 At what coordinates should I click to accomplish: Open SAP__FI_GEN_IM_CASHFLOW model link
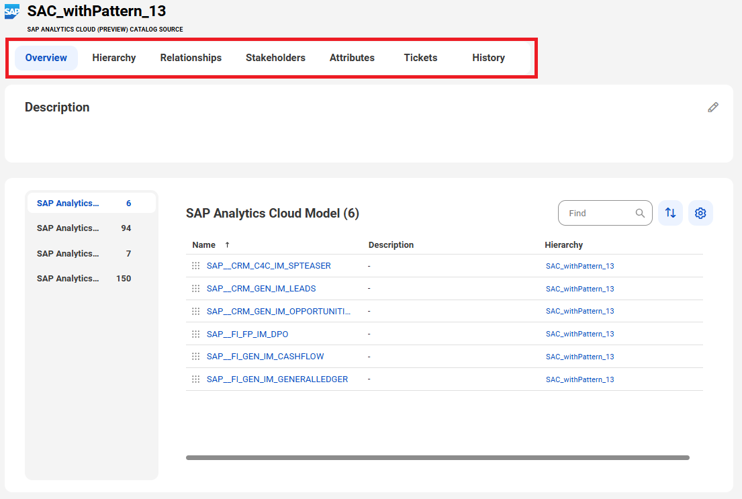tap(265, 357)
